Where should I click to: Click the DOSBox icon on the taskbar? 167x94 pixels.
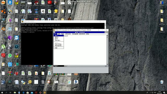pos(45,92)
